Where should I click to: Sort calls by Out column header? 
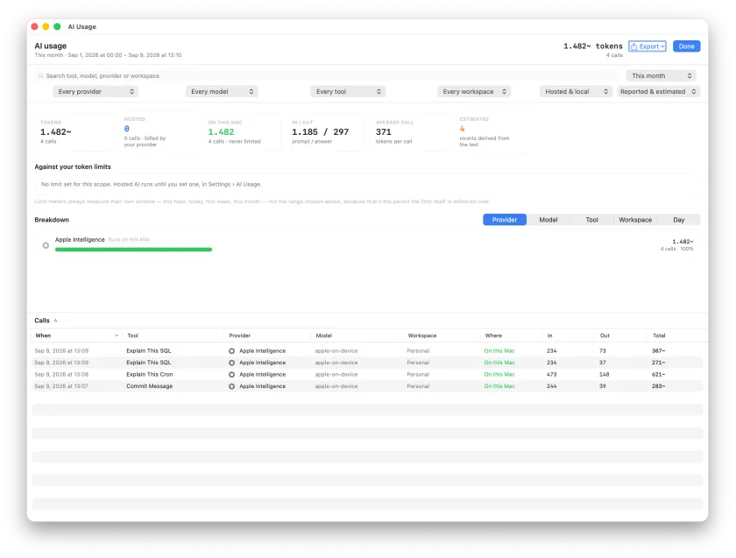(605, 336)
